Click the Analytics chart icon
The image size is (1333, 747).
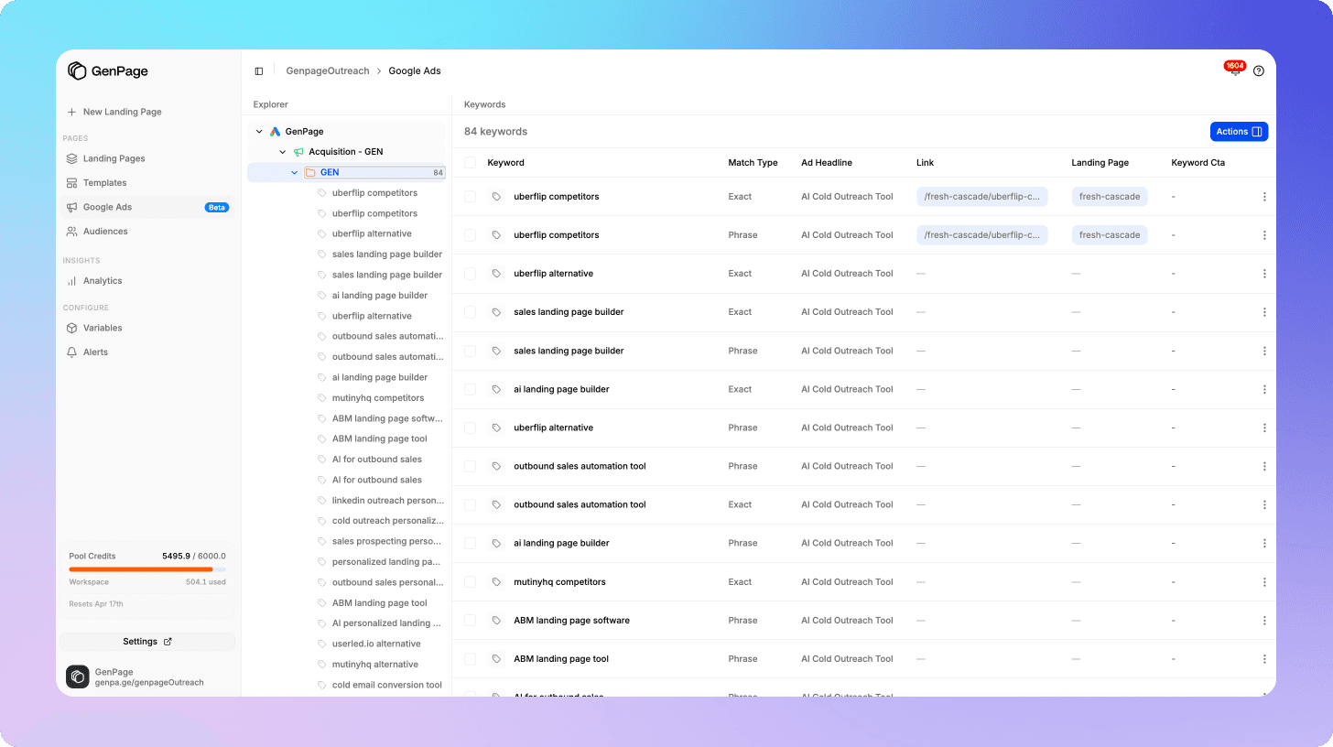(71, 281)
